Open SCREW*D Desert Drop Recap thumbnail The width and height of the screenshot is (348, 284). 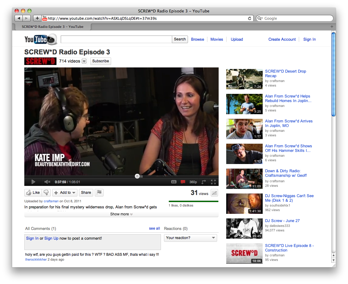(x=244, y=79)
